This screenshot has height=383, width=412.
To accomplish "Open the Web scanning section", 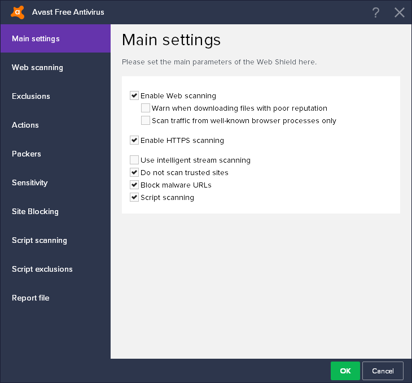I will click(x=37, y=67).
